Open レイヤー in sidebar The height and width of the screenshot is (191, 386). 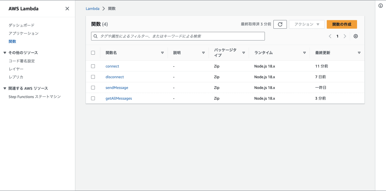tap(16, 69)
